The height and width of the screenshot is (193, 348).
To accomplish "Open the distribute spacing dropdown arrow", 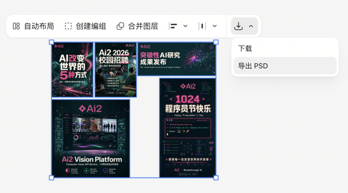I will [x=215, y=26].
